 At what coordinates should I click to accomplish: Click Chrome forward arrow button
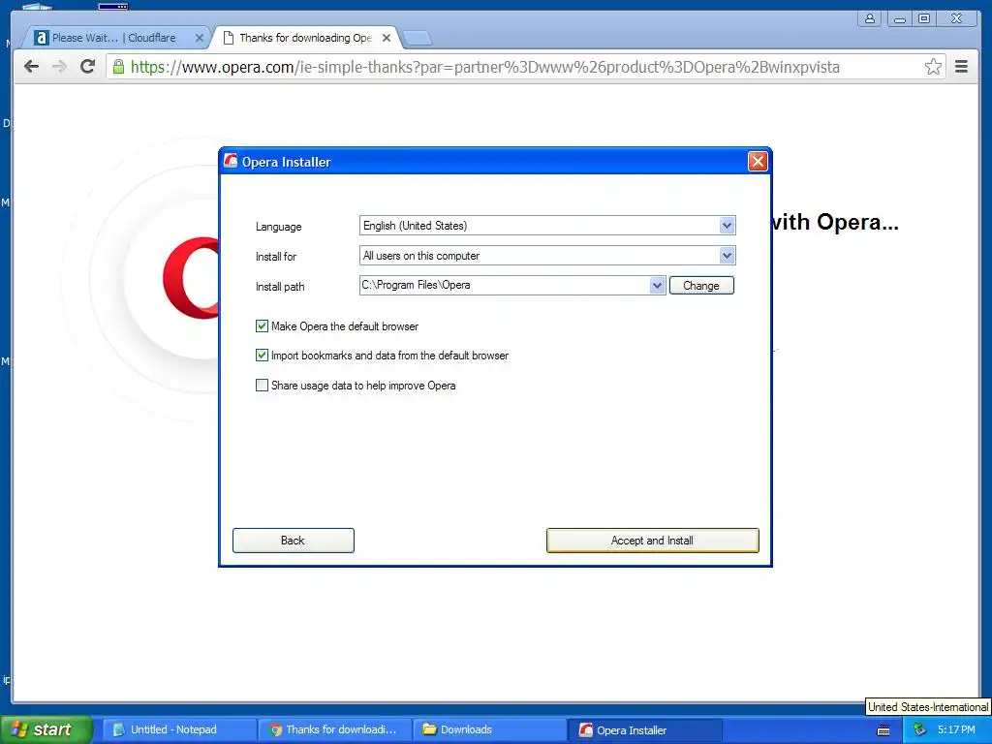pos(59,67)
